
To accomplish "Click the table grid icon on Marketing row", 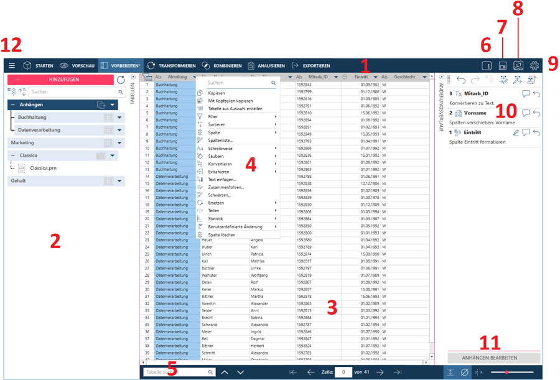I will [x=108, y=143].
